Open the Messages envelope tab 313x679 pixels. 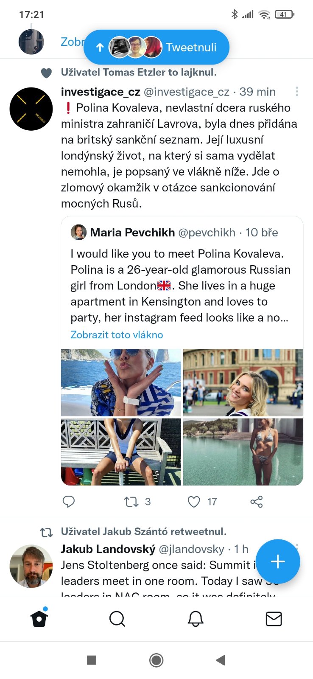274,619
